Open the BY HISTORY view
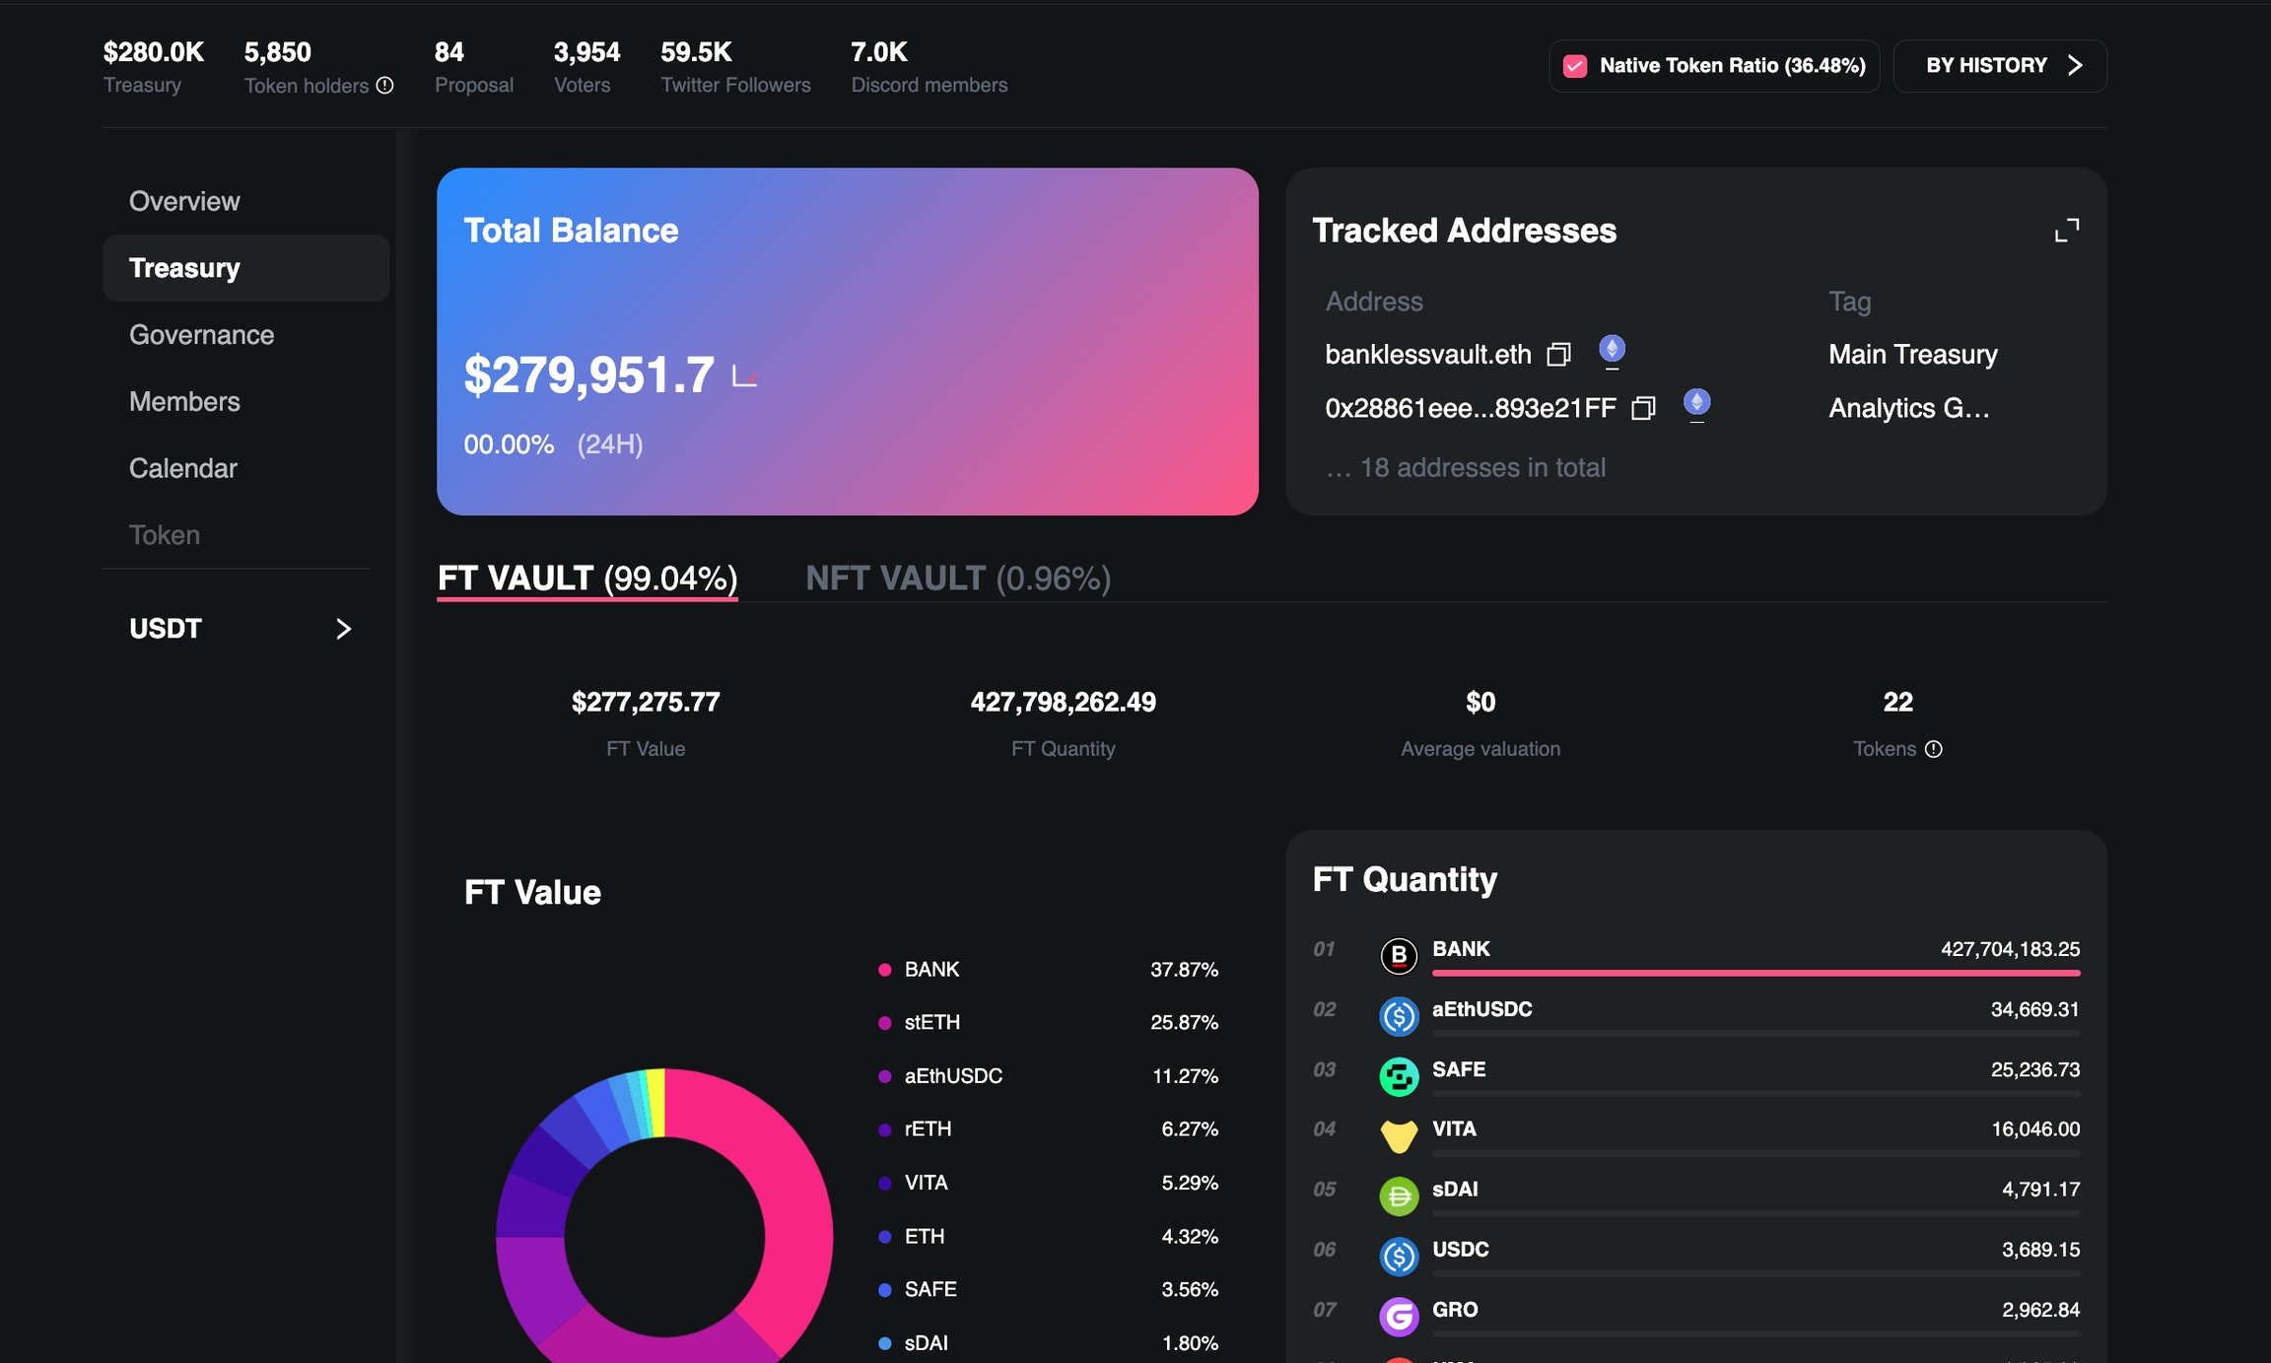Viewport: 2271px width, 1363px height. 2000,66
